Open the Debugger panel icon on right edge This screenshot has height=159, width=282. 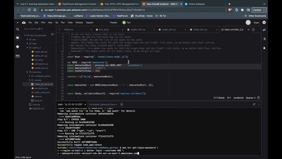pyautogui.click(x=264, y=48)
